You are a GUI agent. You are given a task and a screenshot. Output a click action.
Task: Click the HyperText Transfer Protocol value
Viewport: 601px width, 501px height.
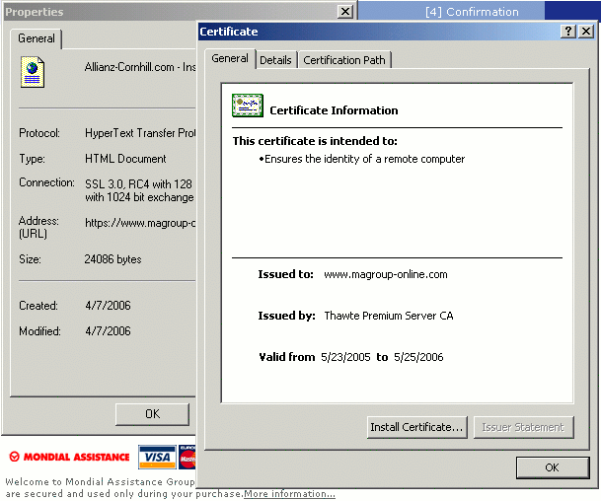[140, 133]
